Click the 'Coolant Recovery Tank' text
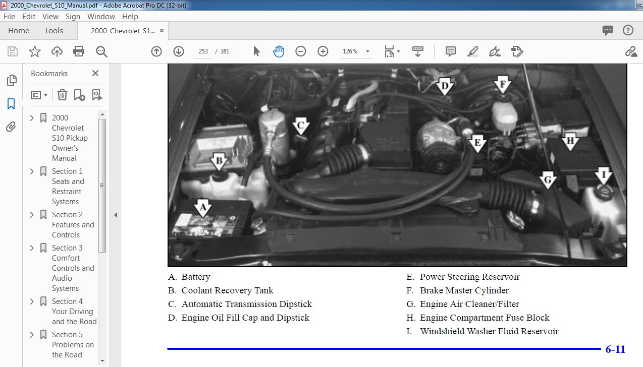 (227, 290)
